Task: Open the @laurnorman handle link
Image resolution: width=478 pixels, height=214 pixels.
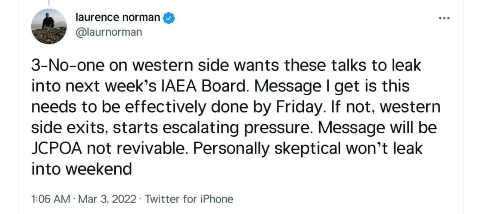Action: pyautogui.click(x=109, y=32)
